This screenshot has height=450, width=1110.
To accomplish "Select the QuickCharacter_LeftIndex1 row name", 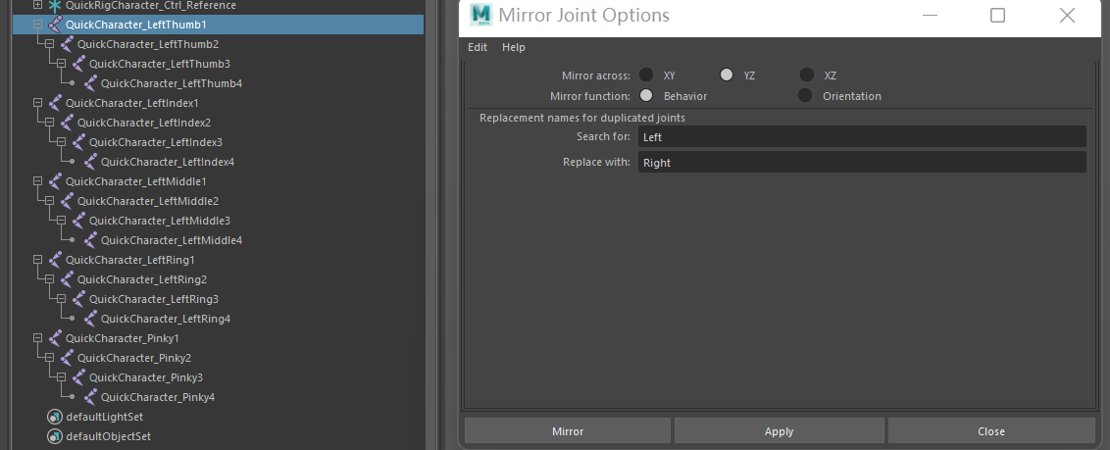I will 132,103.
